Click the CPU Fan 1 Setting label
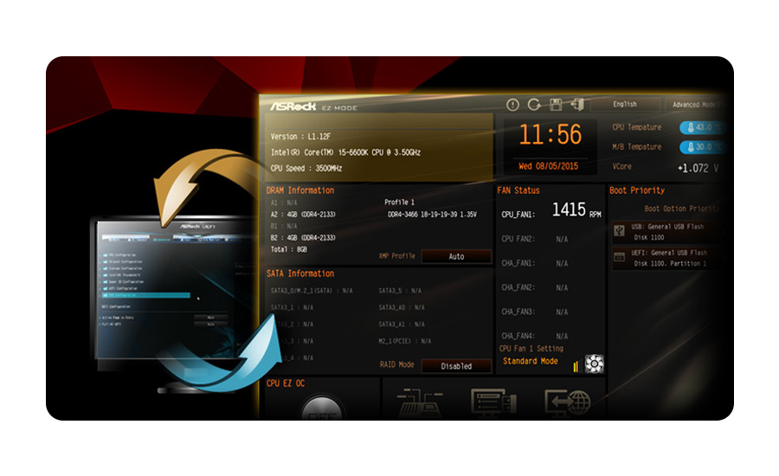This screenshot has height=476, width=779. tap(531, 349)
